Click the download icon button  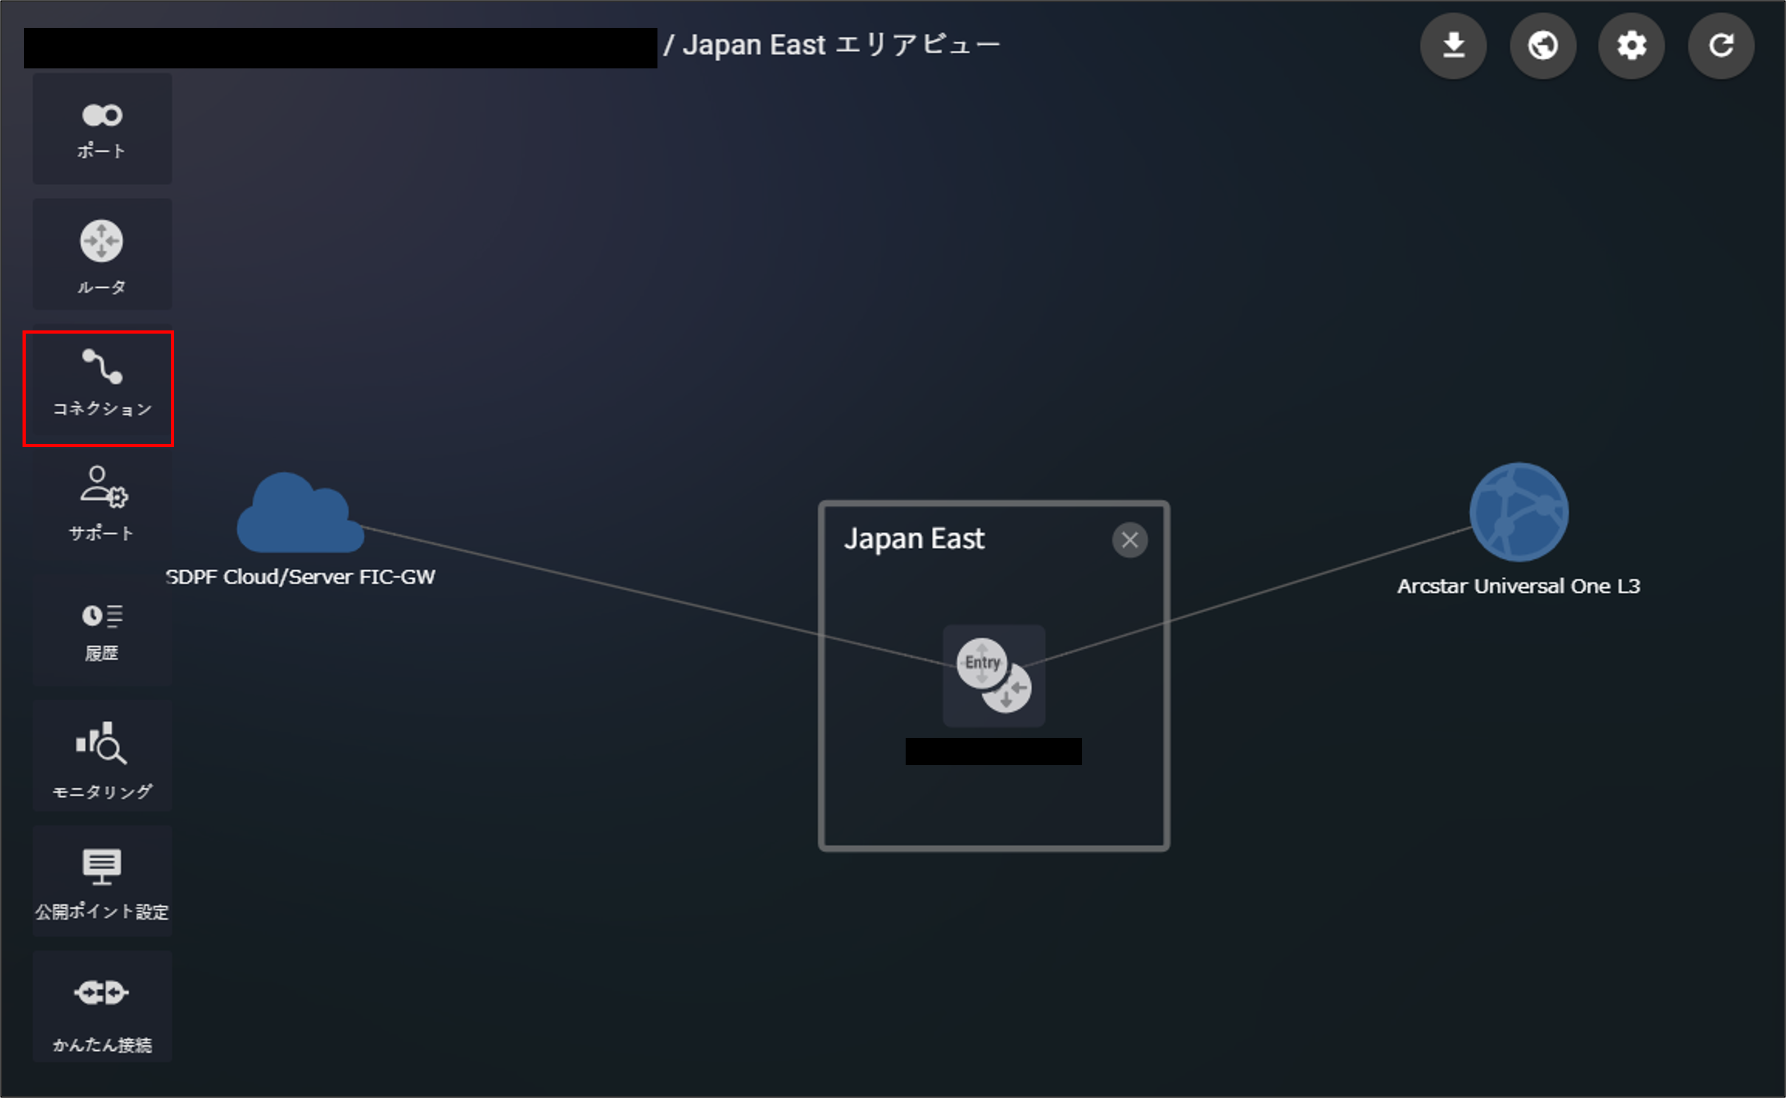click(x=1453, y=45)
